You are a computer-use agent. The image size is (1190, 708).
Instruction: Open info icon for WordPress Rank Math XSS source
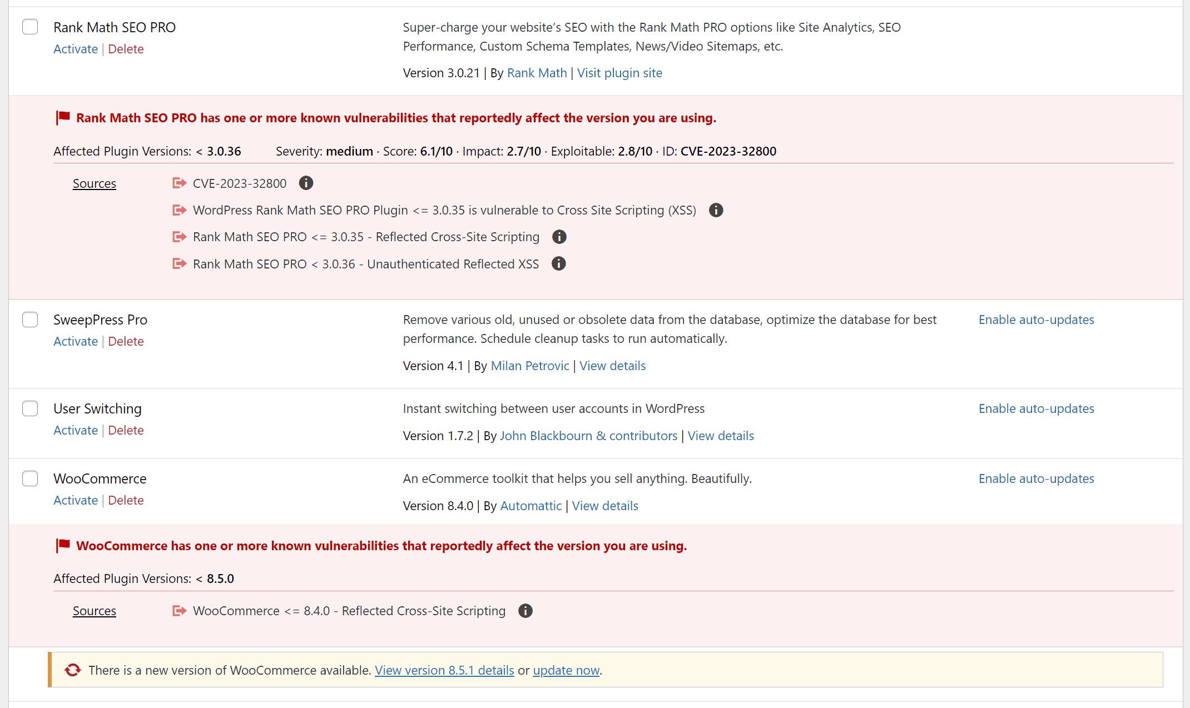click(x=716, y=210)
